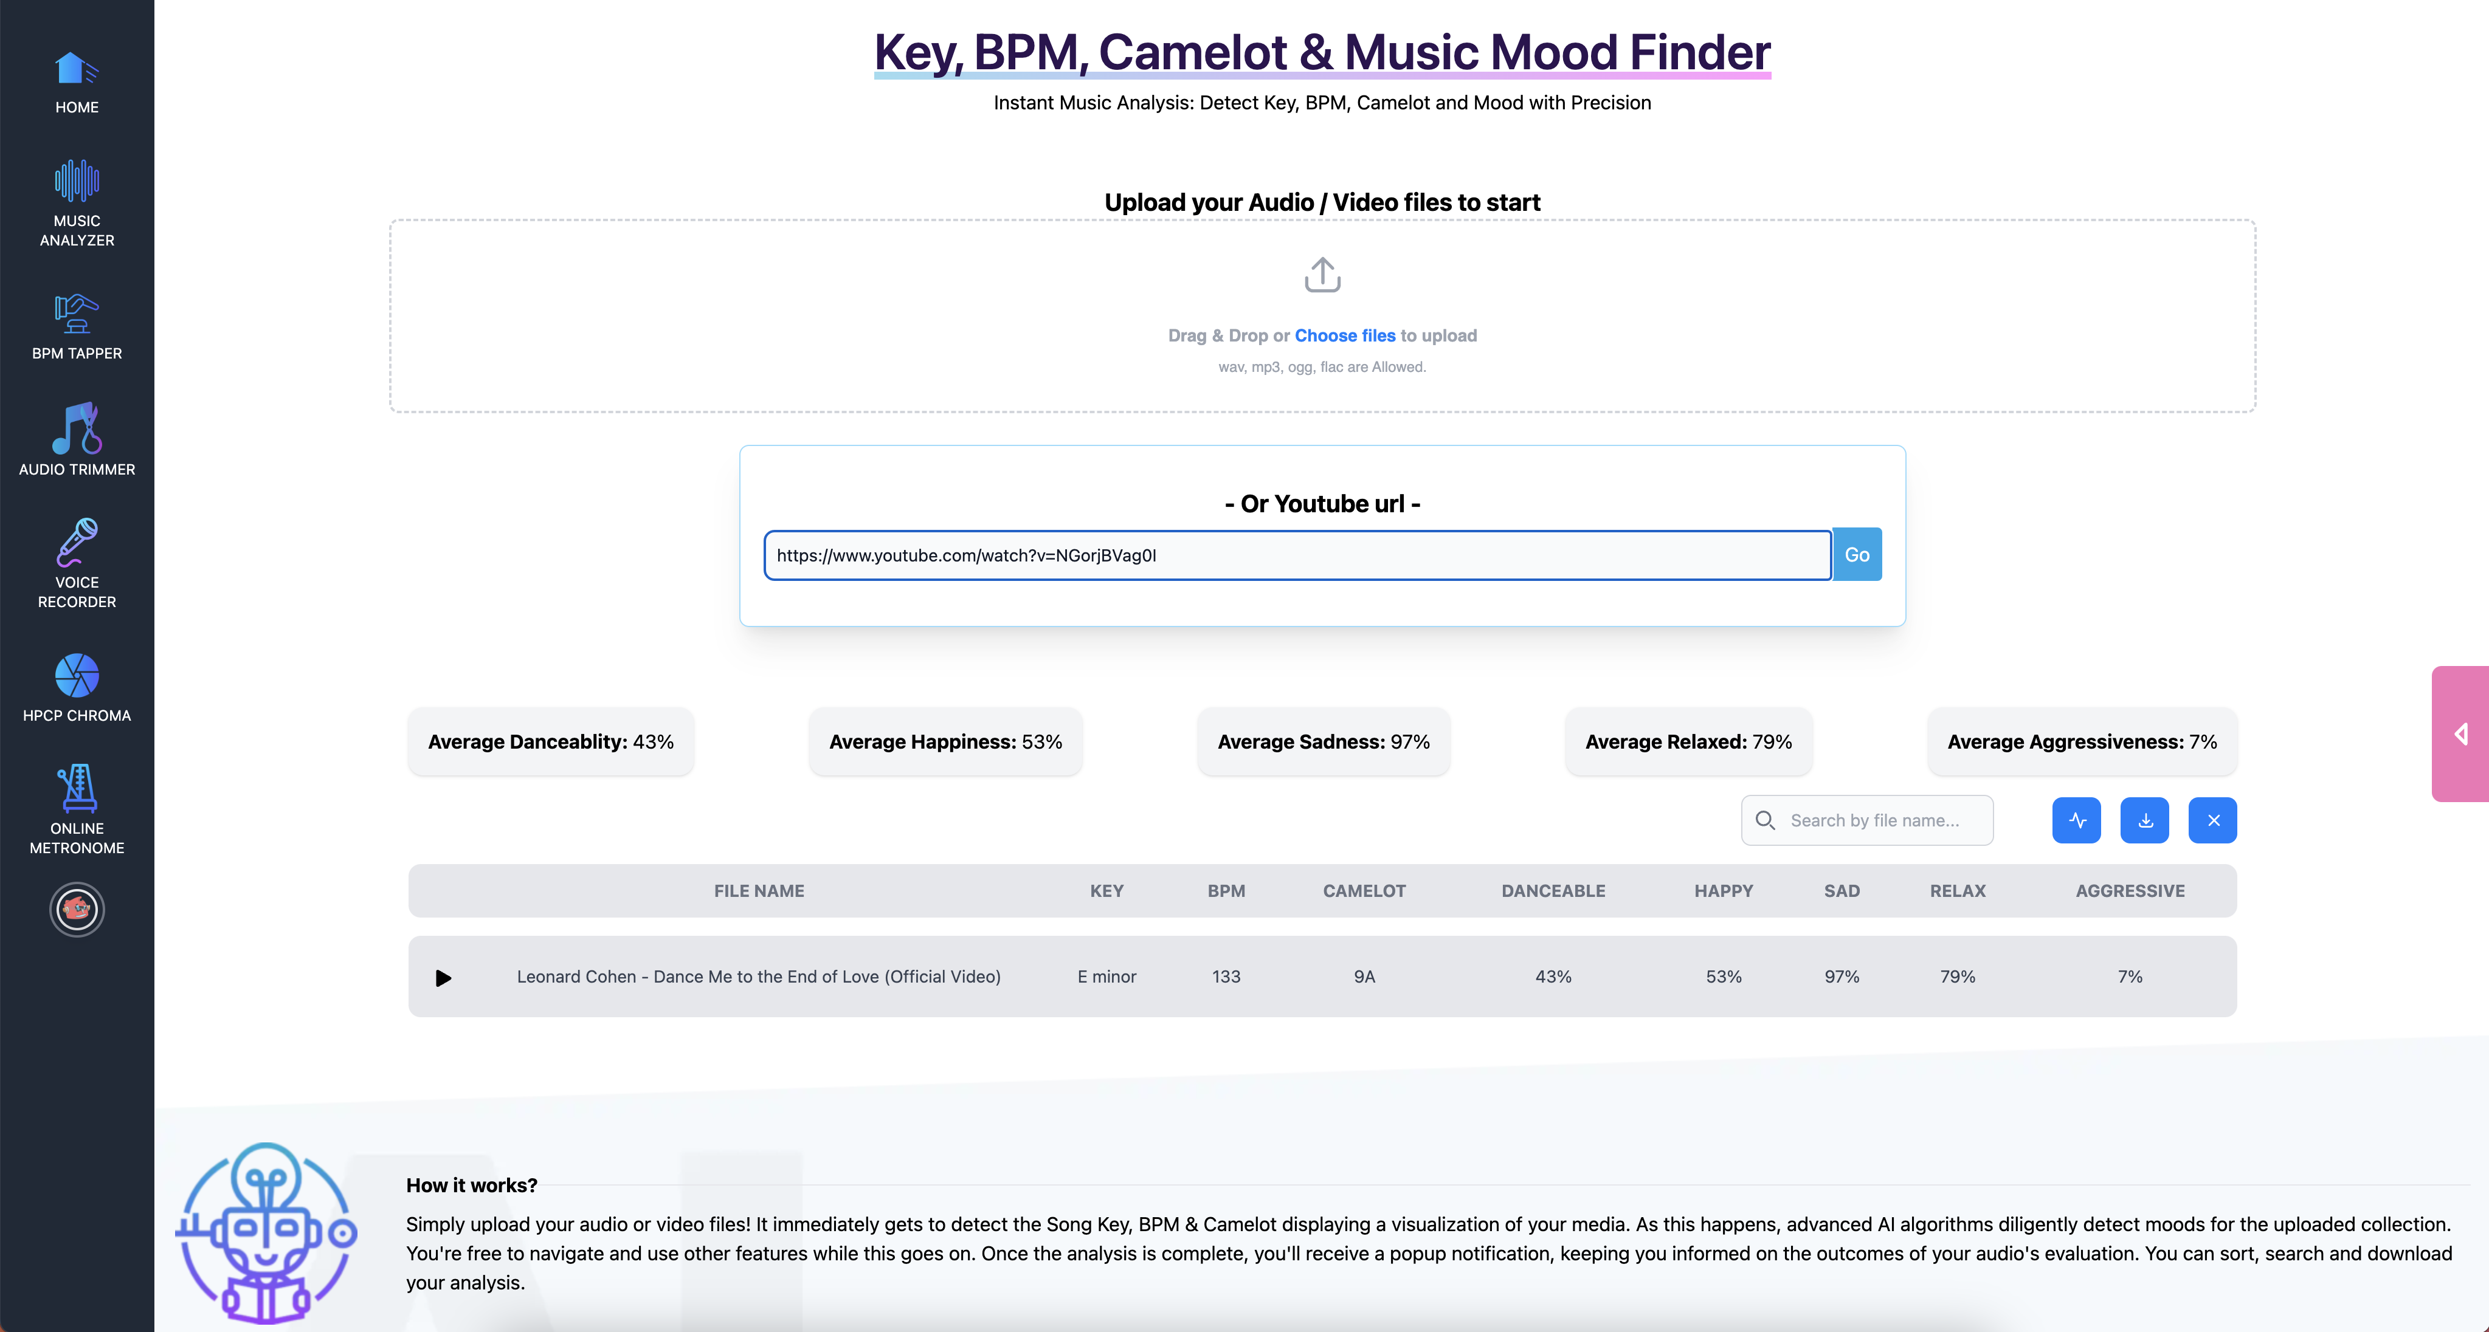Click the Choose files link

1344,335
